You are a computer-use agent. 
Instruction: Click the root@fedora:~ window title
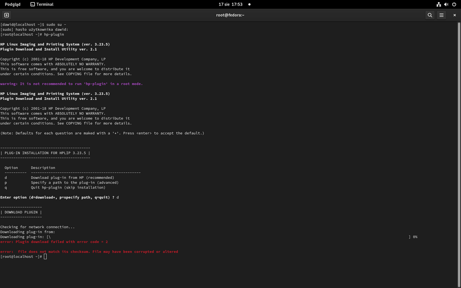(230, 15)
